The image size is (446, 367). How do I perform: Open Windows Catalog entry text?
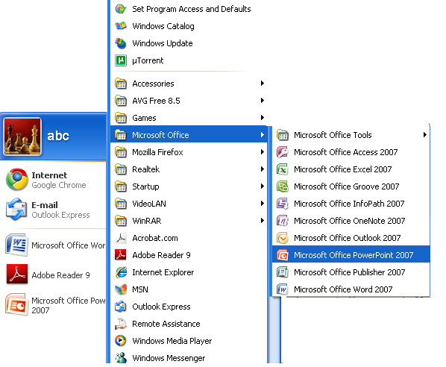coord(163,26)
